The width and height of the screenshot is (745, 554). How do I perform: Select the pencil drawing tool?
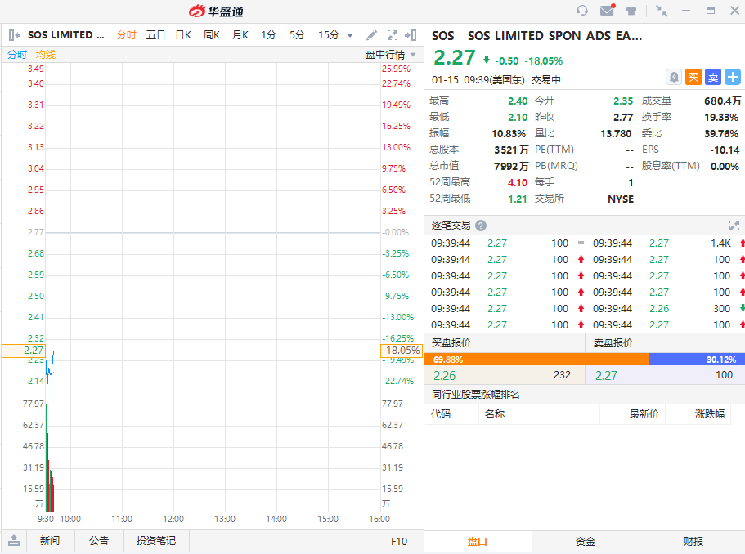372,35
